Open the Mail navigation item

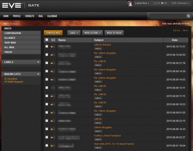41,16
